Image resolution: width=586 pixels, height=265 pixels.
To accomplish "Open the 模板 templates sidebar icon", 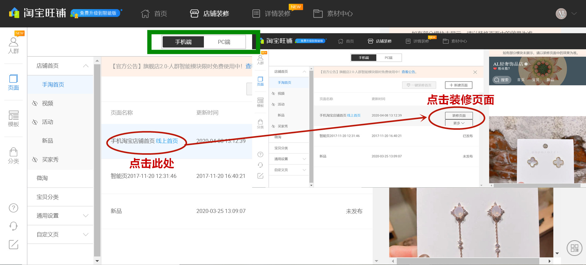I will click(13, 119).
